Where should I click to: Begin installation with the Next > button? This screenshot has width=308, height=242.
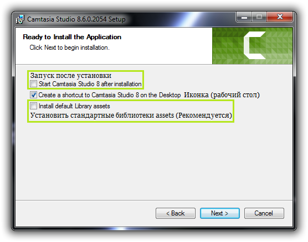click(220, 213)
